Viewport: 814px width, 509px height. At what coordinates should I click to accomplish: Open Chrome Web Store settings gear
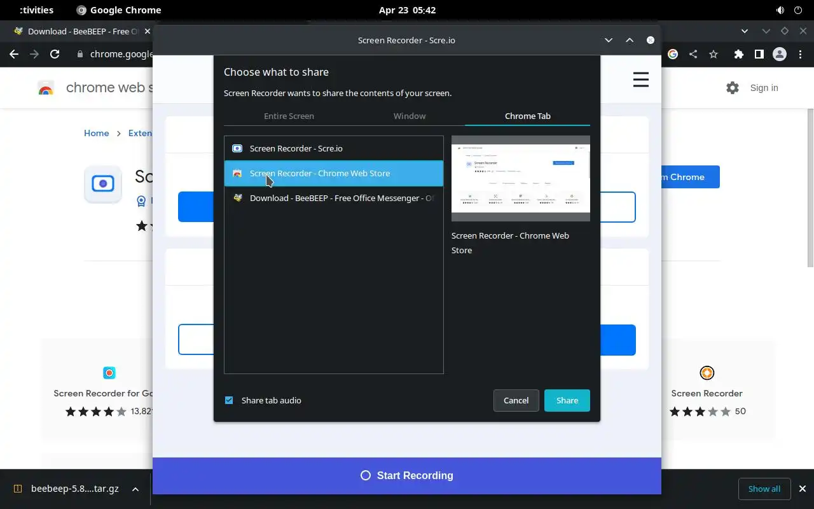pyautogui.click(x=733, y=88)
